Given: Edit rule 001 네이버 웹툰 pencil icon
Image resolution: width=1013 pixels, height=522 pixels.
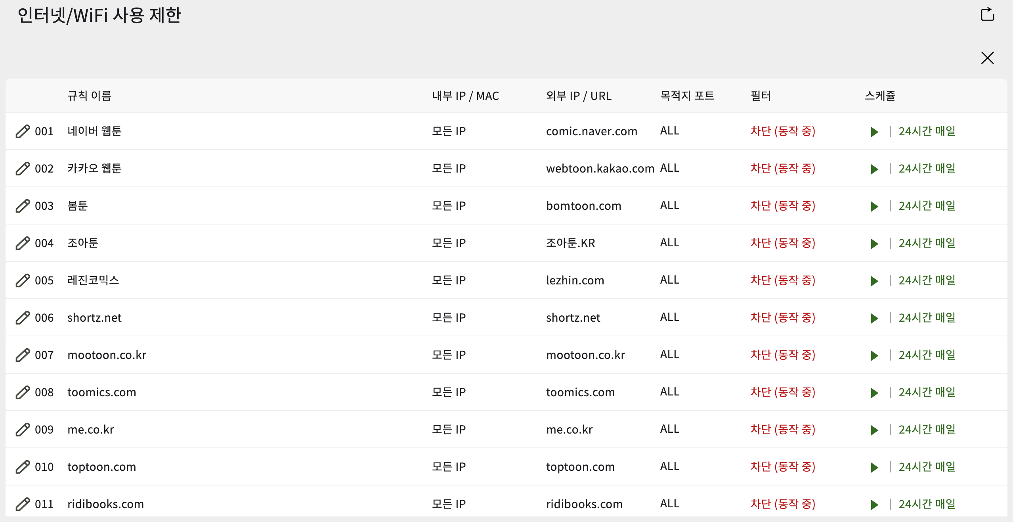Looking at the screenshot, I should point(23,131).
